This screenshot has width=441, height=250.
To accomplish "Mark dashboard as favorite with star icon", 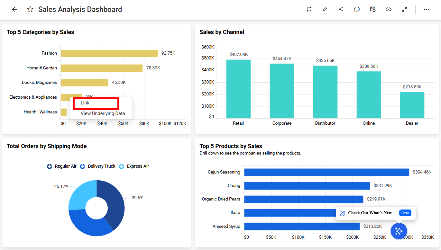I will (30, 10).
